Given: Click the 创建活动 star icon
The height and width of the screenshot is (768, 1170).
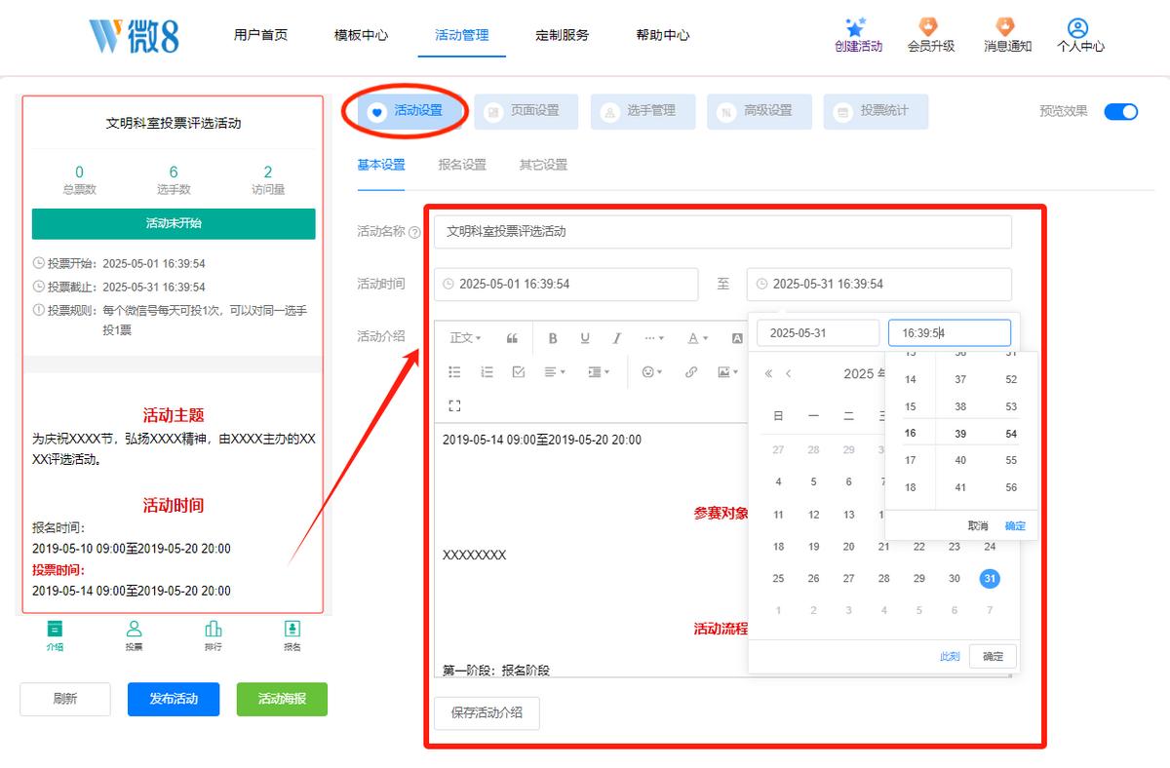Looking at the screenshot, I should pyautogui.click(x=858, y=26).
